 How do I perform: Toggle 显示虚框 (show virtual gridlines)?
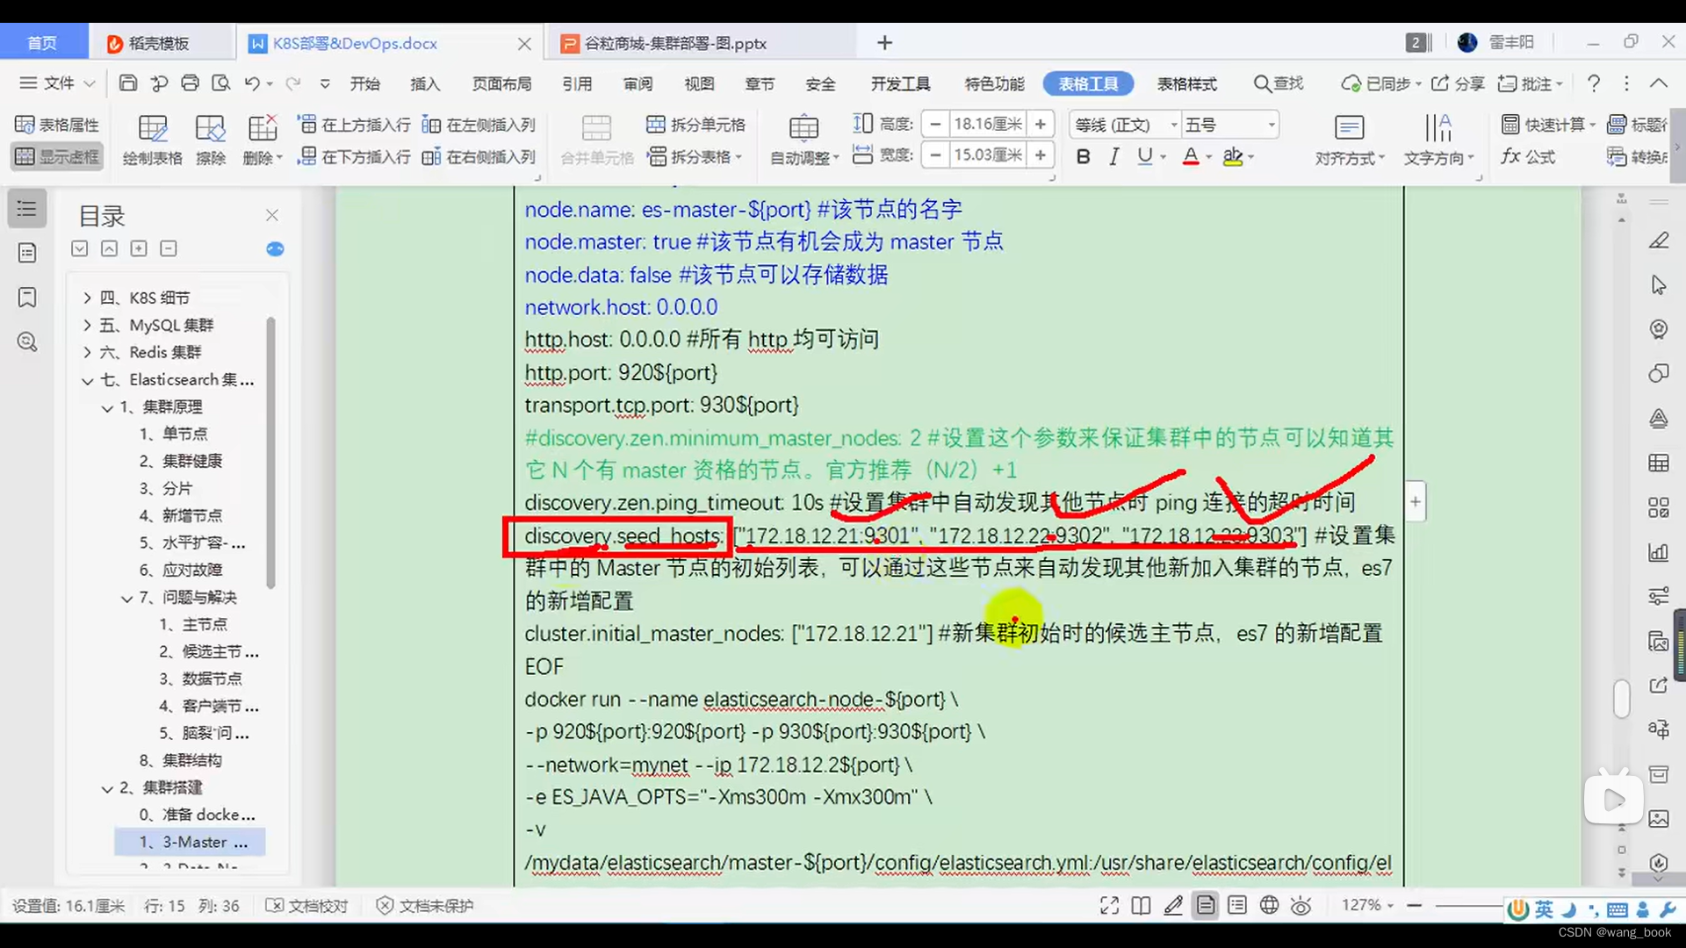57,156
